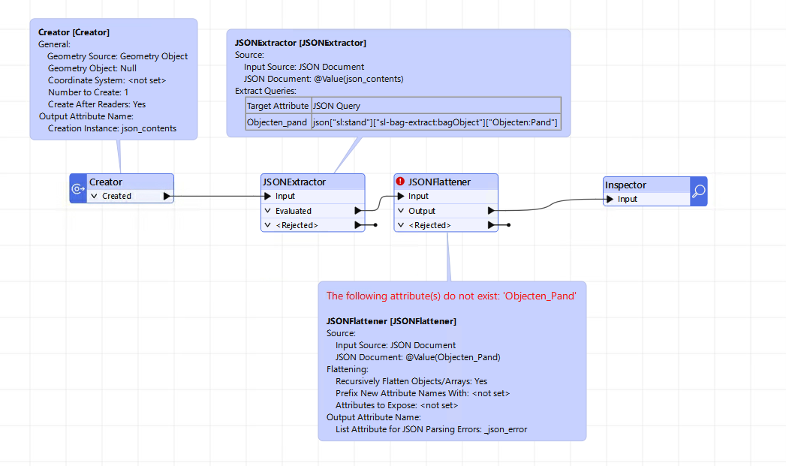Select the Creator transformer title
The height and width of the screenshot is (466, 786).
pos(106,182)
